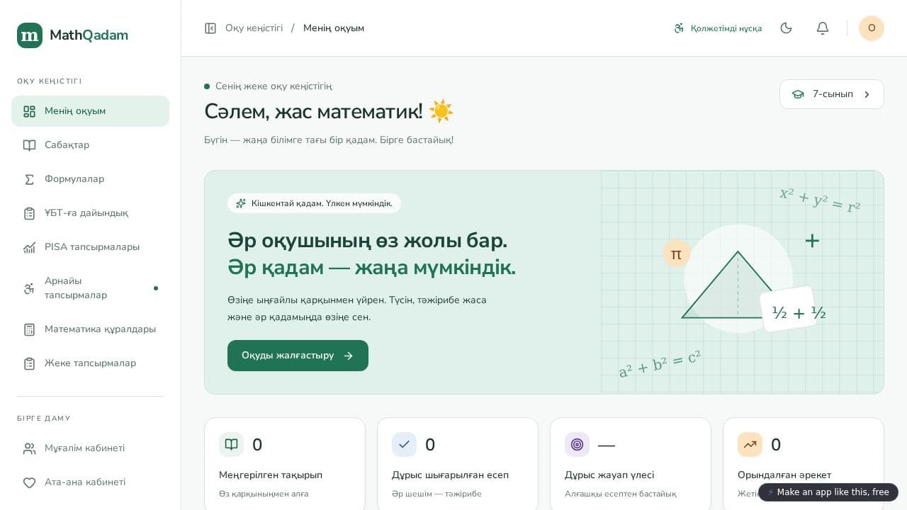Click the MathQadam logo icon
This screenshot has height=510, width=907.
point(30,35)
